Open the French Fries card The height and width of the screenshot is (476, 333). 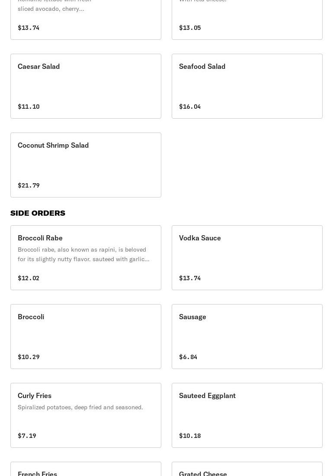(86, 470)
